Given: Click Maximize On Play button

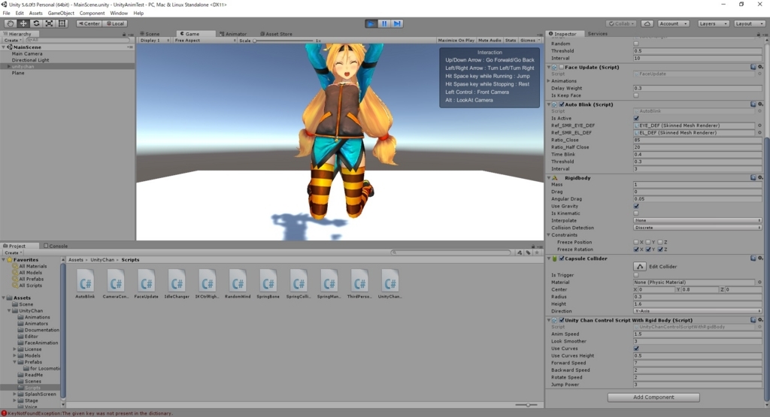Looking at the screenshot, I should point(456,41).
